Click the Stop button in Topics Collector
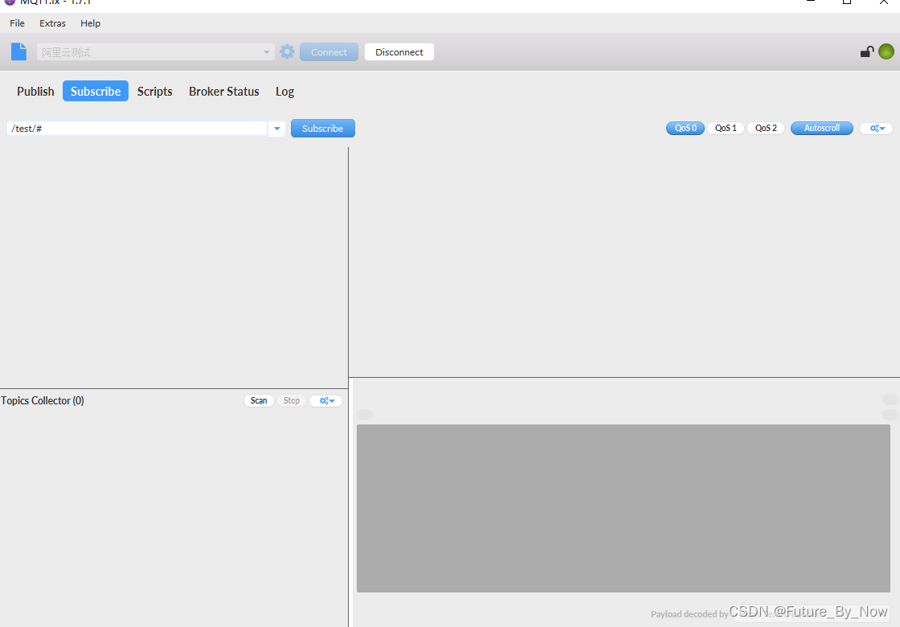 (x=292, y=401)
